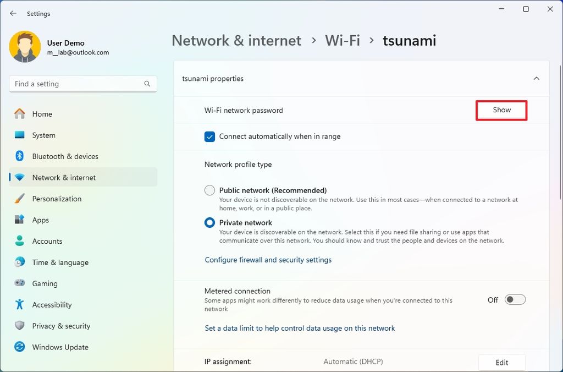
Task: Open Bluetooth & devices settings icon
Action: click(x=18, y=156)
